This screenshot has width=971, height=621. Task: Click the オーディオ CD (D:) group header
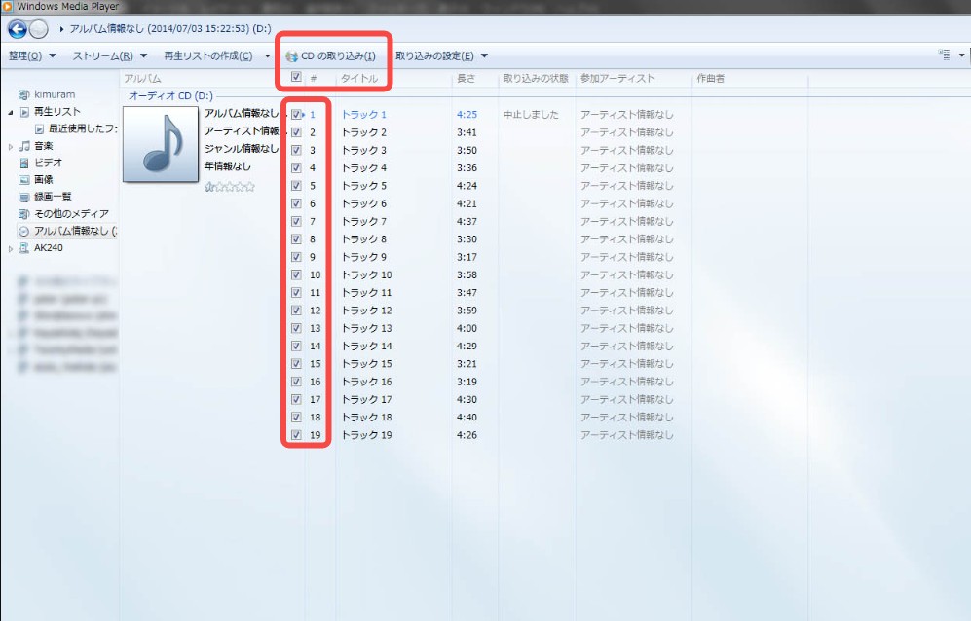pyautogui.click(x=170, y=96)
